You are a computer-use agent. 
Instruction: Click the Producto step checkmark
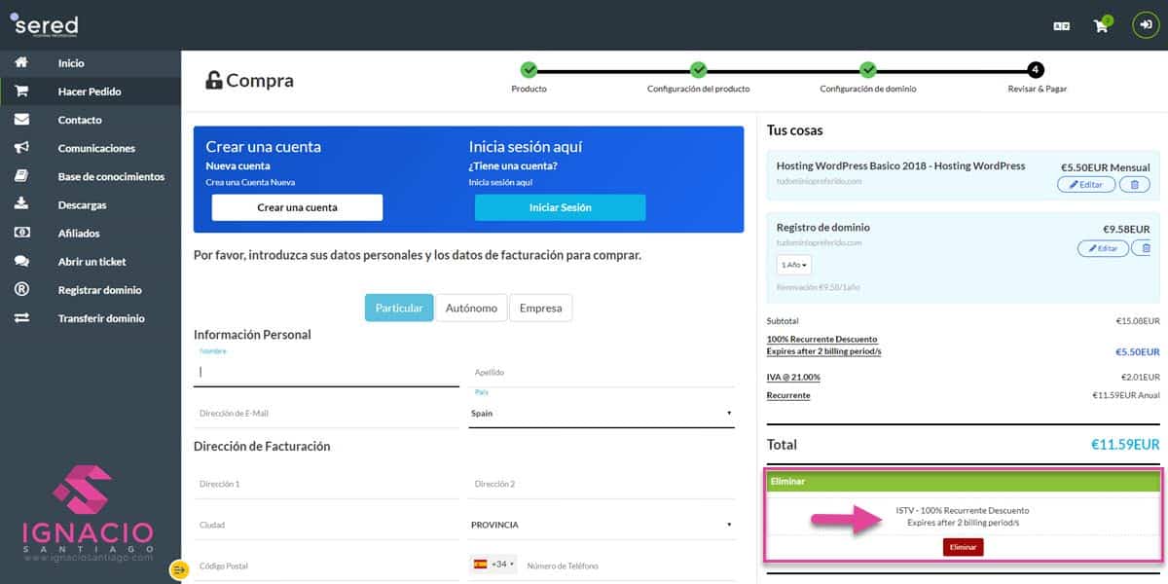click(x=529, y=70)
